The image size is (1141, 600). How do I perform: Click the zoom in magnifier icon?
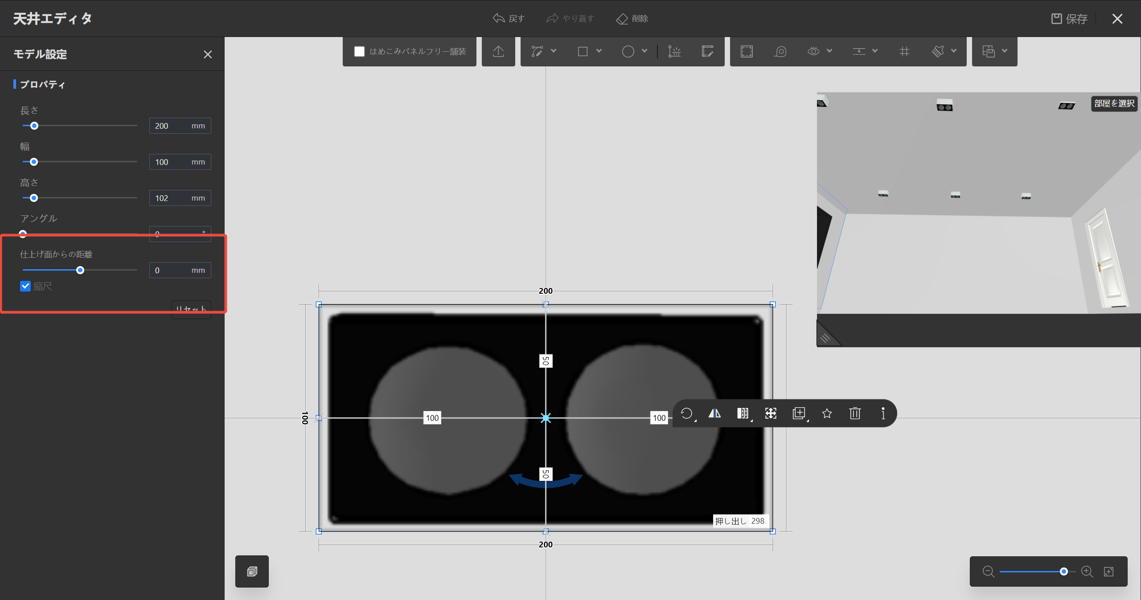(x=1087, y=571)
